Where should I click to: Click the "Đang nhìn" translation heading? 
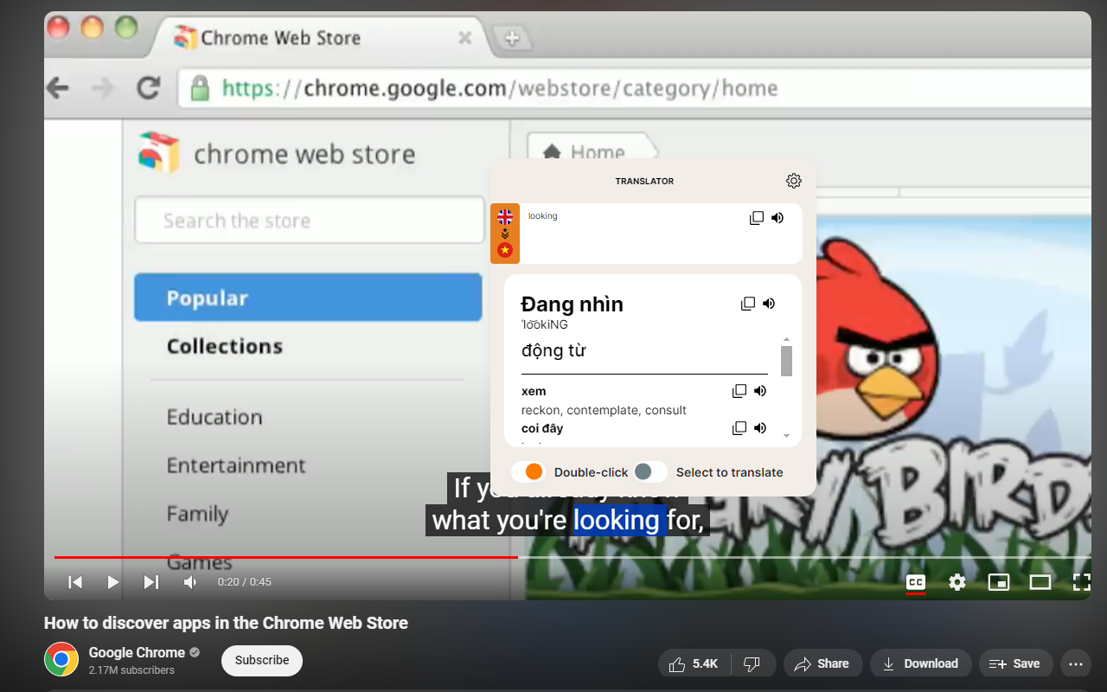[572, 304]
